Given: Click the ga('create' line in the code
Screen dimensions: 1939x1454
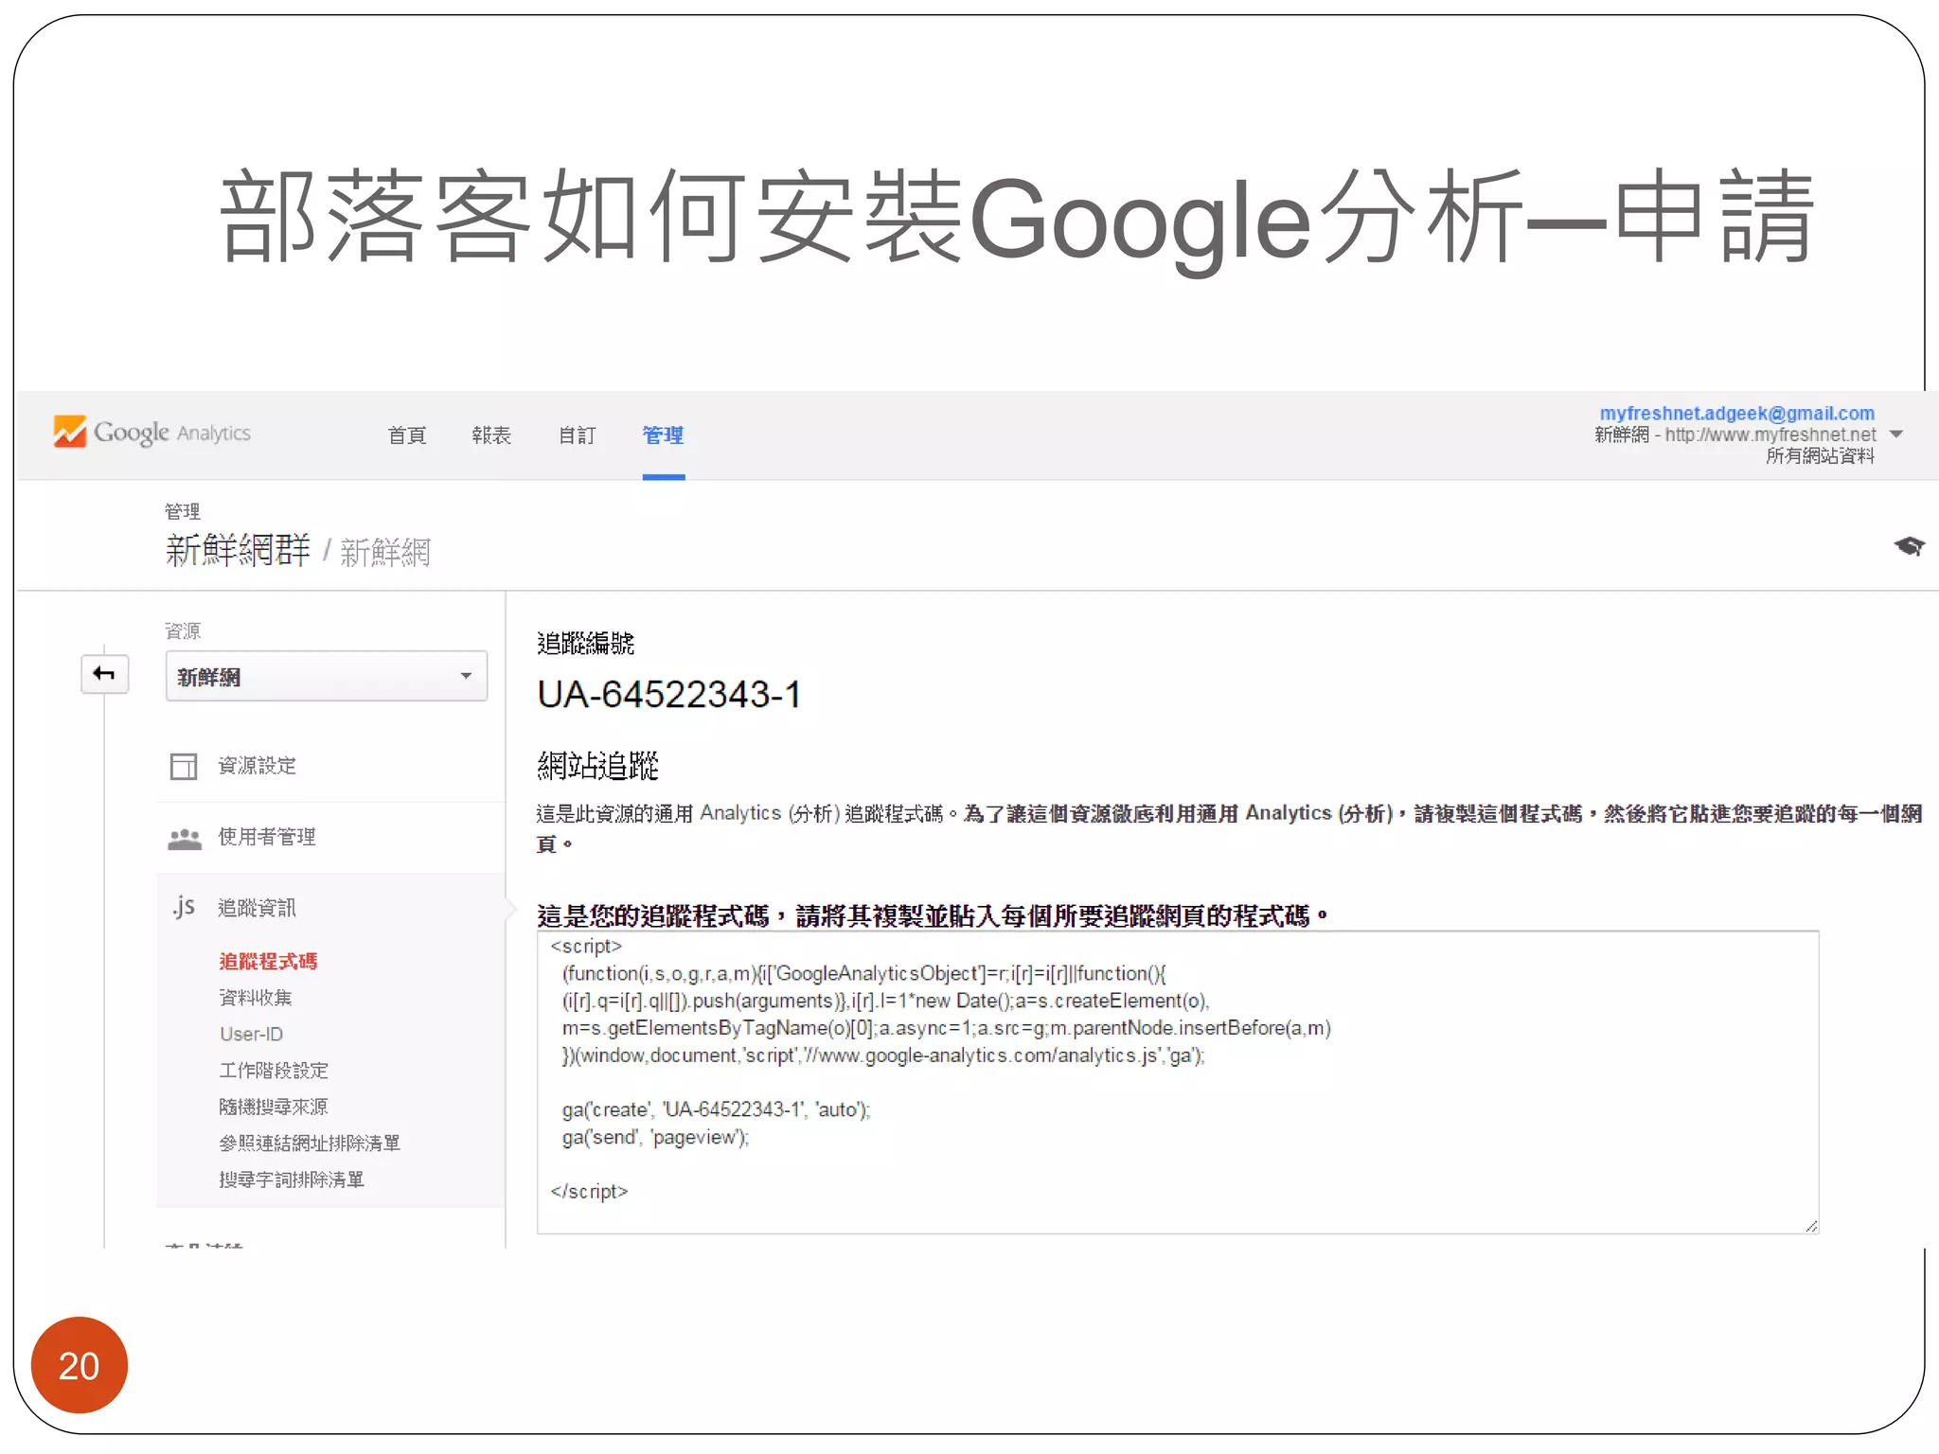Looking at the screenshot, I should coord(716,1109).
